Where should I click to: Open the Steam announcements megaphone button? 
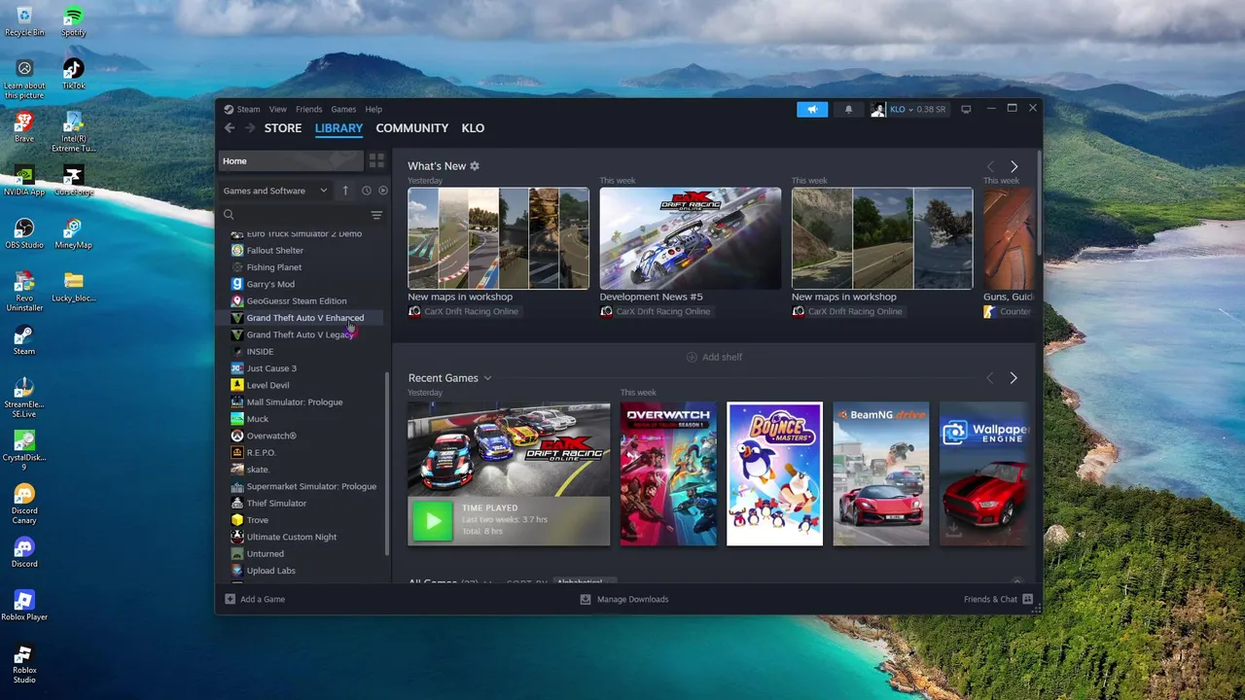coord(811,110)
